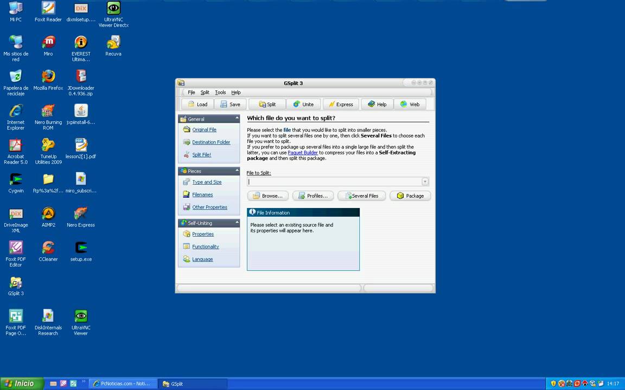Select the Nero Burning ROM desktop icon
The width and height of the screenshot is (625, 390).
tap(48, 118)
